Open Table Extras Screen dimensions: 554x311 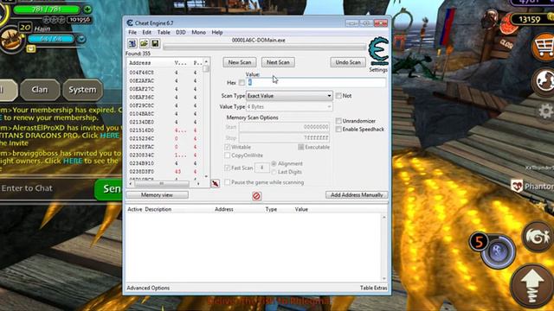pyautogui.click(x=373, y=288)
